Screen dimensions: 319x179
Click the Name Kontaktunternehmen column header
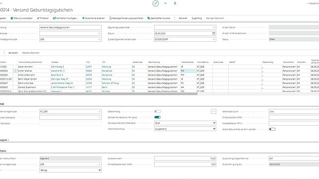(30, 62)
